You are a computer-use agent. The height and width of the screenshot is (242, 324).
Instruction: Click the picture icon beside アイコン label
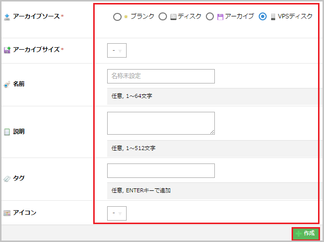[x=7, y=213]
